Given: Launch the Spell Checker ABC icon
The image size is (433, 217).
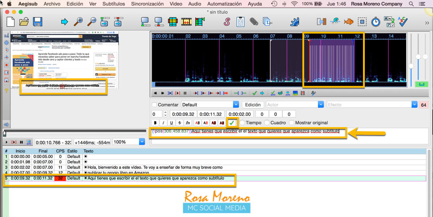Looking at the screenshot, I should point(402,22).
